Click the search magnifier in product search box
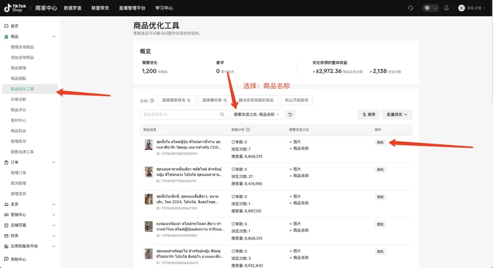Image resolution: width=493 pixels, height=268 pixels. (x=222, y=114)
